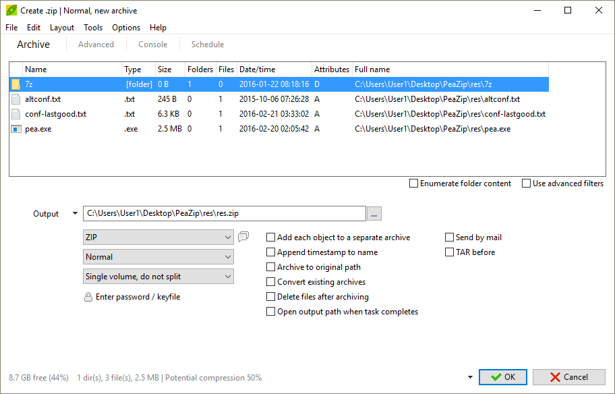Viewport: 615px width, 394px height.
Task: Open the Single volume split dropdown
Action: tap(158, 277)
